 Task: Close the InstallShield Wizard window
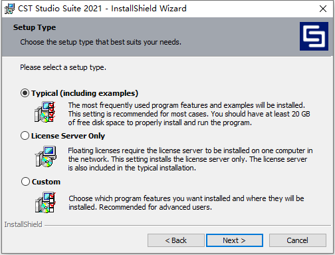(323, 9)
